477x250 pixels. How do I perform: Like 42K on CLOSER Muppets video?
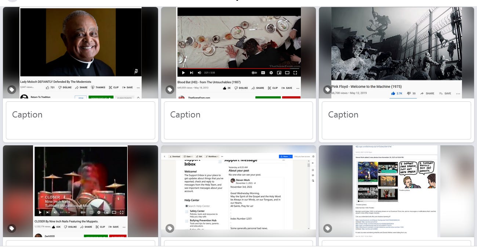click(57, 227)
